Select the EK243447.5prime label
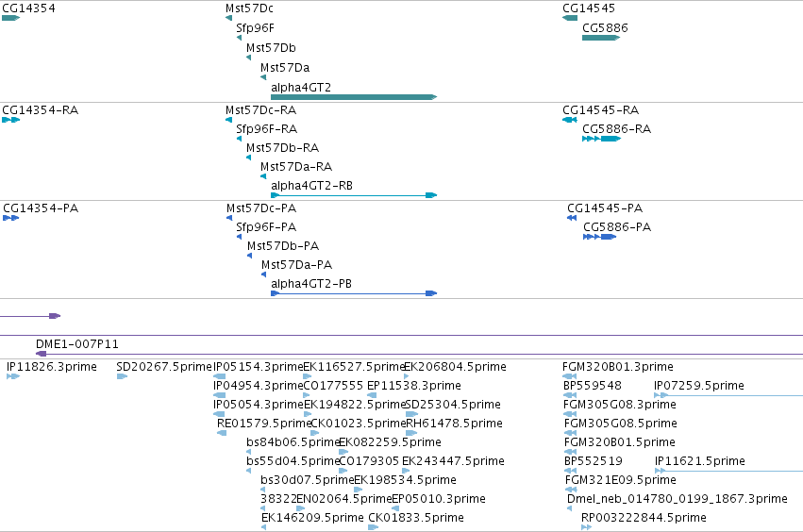Screen dimensions: 803x532 point(453,461)
